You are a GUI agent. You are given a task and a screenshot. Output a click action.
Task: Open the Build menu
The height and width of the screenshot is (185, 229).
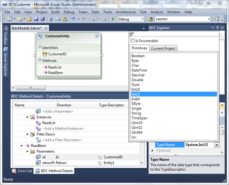(x=55, y=12)
